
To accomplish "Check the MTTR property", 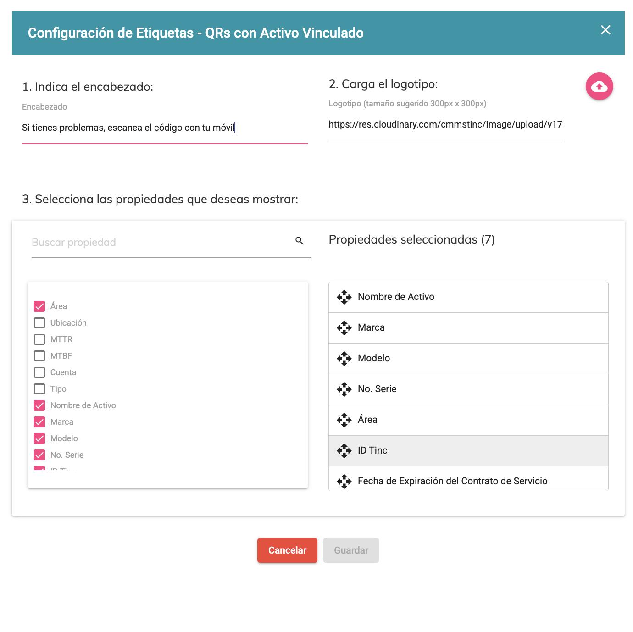I will [x=40, y=339].
